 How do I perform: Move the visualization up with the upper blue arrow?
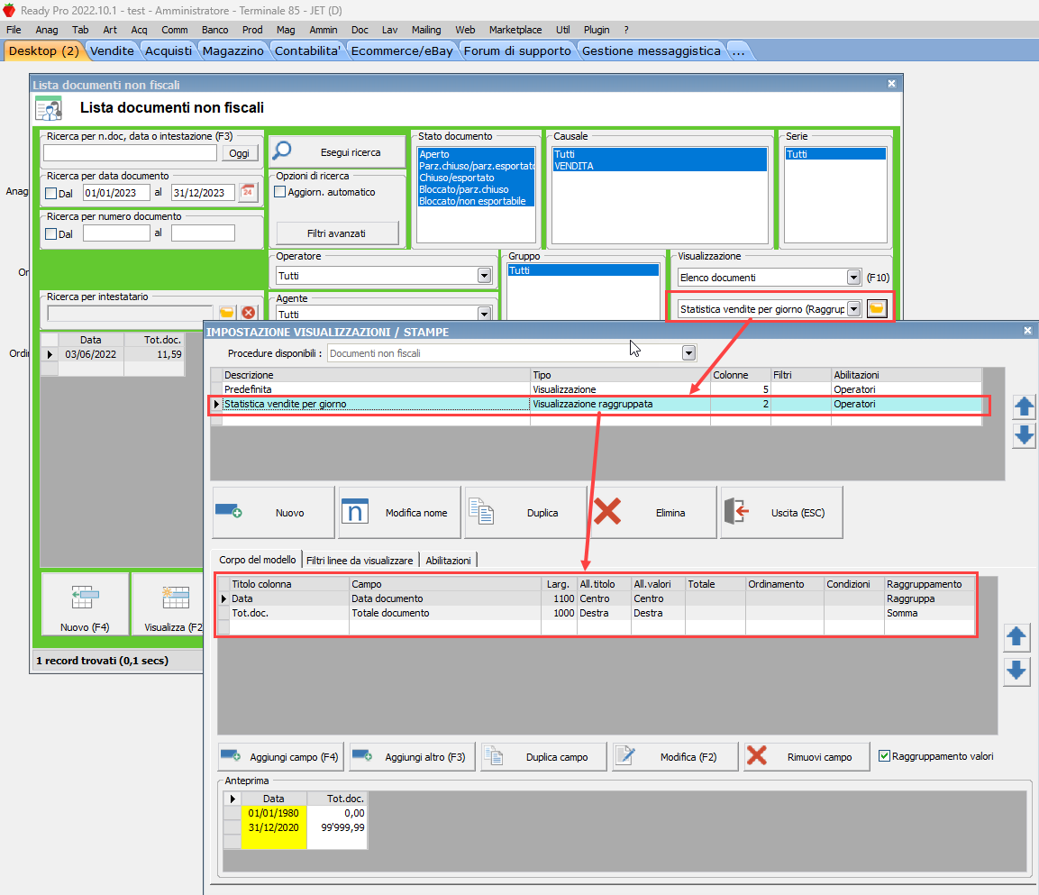(x=1025, y=406)
